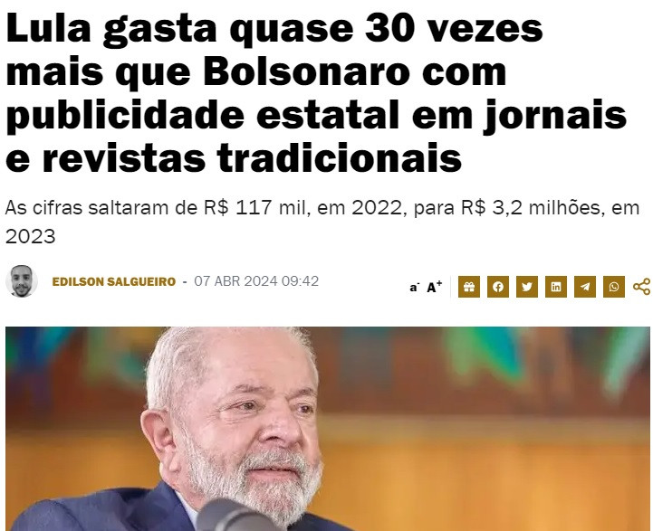This screenshot has width=653, height=531.
Task: Open the Edilson Salgueiro author link
Action: 114,282
